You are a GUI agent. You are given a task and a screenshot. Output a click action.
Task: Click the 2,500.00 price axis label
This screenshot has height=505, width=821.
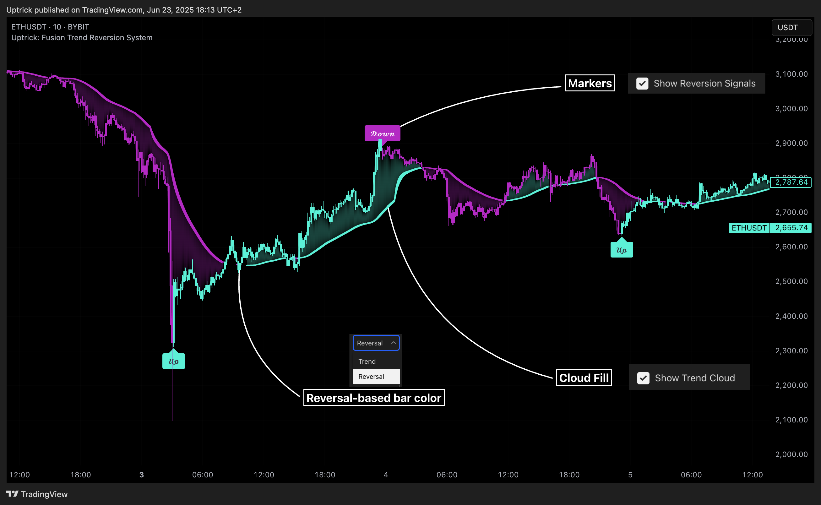791,282
